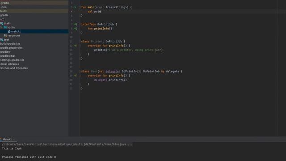Click 'delegate.printInfo()' call on line 20
The width and height of the screenshot is (286, 161).
pos(110,80)
